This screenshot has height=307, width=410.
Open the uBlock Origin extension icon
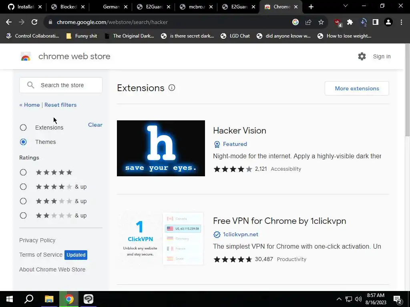tap(338, 23)
